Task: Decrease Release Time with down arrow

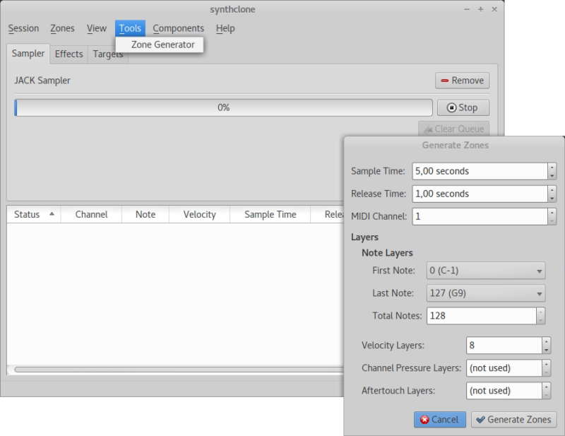Action: point(552,199)
